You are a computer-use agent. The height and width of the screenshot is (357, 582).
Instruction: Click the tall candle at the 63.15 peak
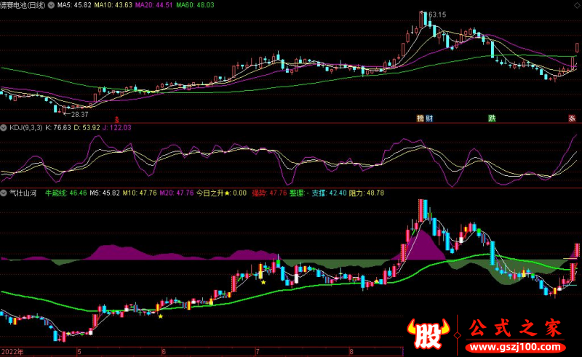click(421, 20)
